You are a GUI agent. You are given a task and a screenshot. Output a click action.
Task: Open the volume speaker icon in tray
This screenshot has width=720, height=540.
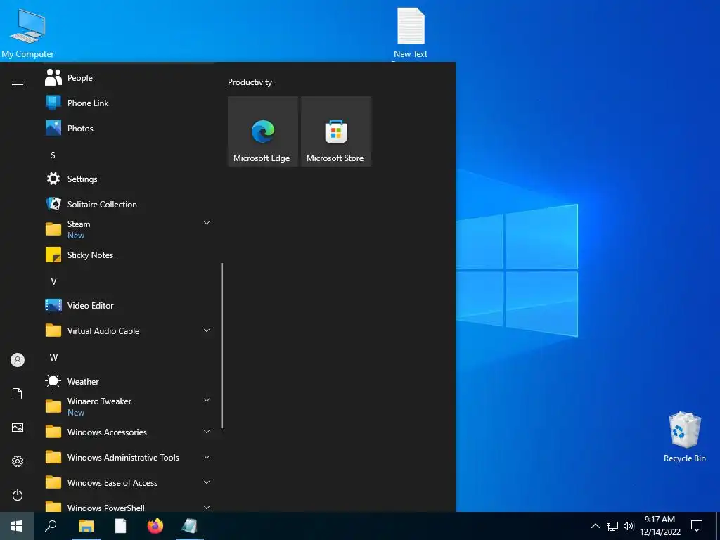[x=629, y=526]
